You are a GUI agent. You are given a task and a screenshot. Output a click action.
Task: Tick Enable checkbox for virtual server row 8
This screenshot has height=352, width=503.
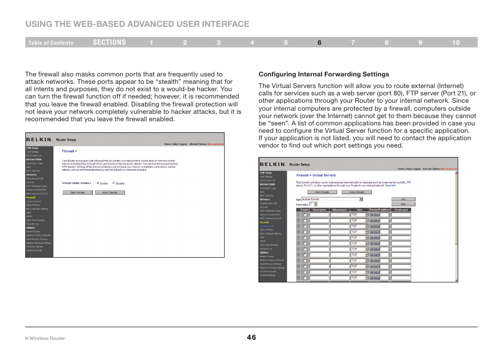coord(305,255)
